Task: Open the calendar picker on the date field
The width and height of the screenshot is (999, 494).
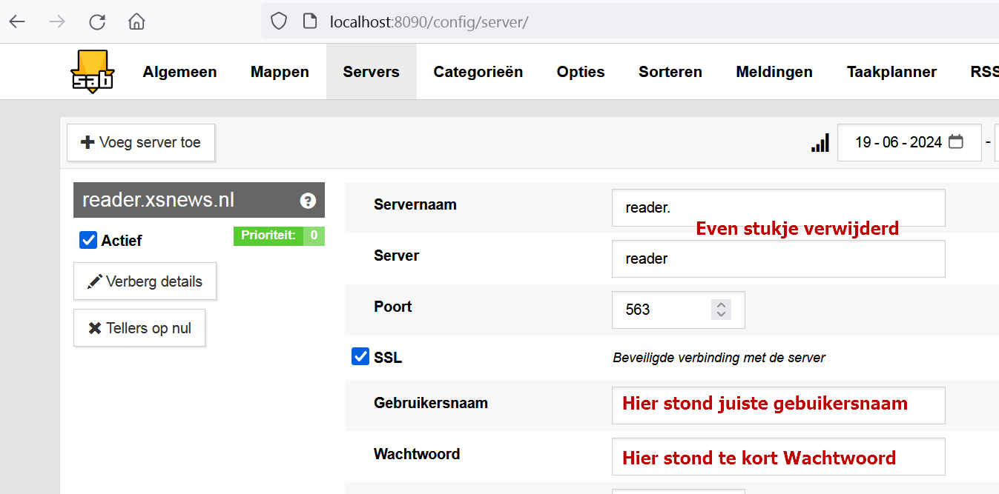Action: pyautogui.click(x=956, y=141)
